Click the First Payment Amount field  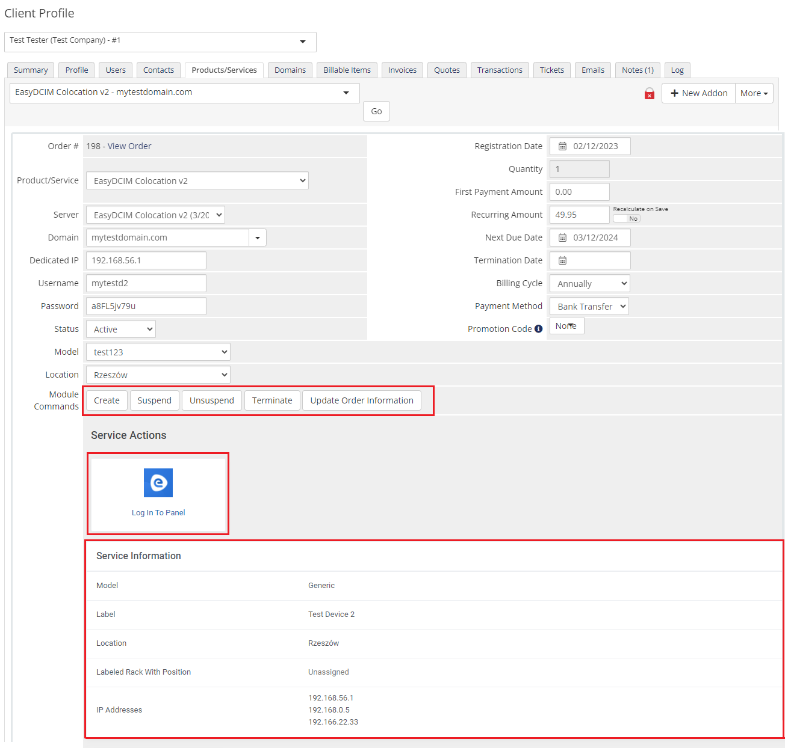(x=580, y=192)
